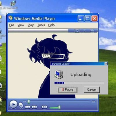Click the Stop button beside Play
Image resolution: width=116 pixels, height=116 pixels.
pos(21,105)
